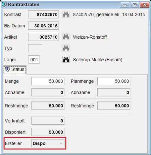
Task: Click the text Sollerup-Mühle (Husum)
Action: [98, 60]
